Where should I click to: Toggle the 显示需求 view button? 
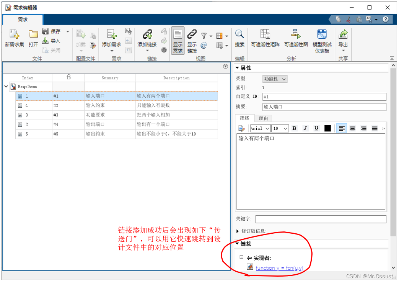pyautogui.click(x=178, y=40)
